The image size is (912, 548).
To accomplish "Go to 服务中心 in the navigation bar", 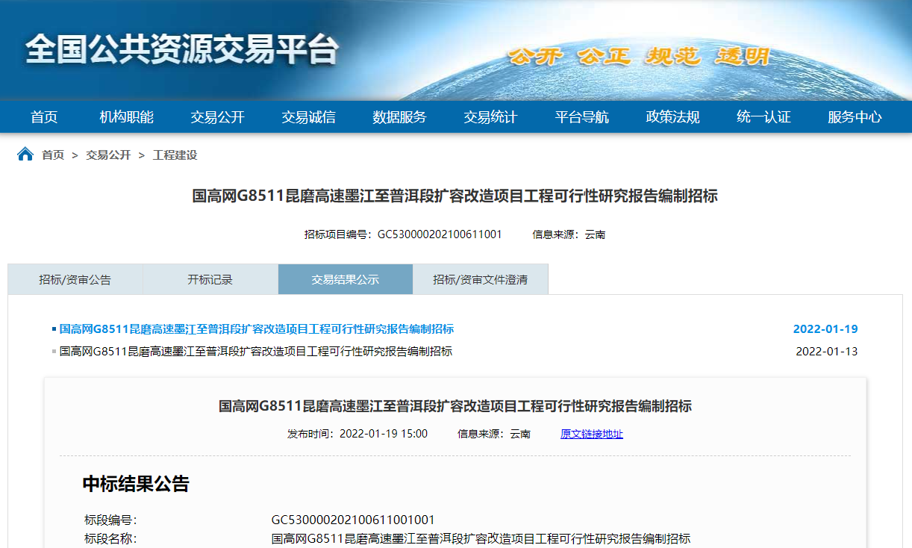I will click(x=855, y=117).
